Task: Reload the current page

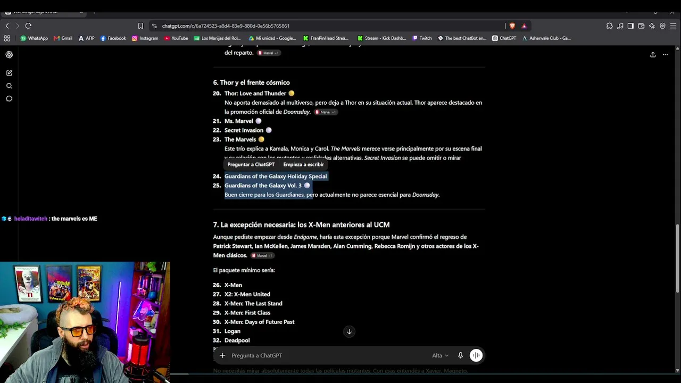Action: point(28,26)
